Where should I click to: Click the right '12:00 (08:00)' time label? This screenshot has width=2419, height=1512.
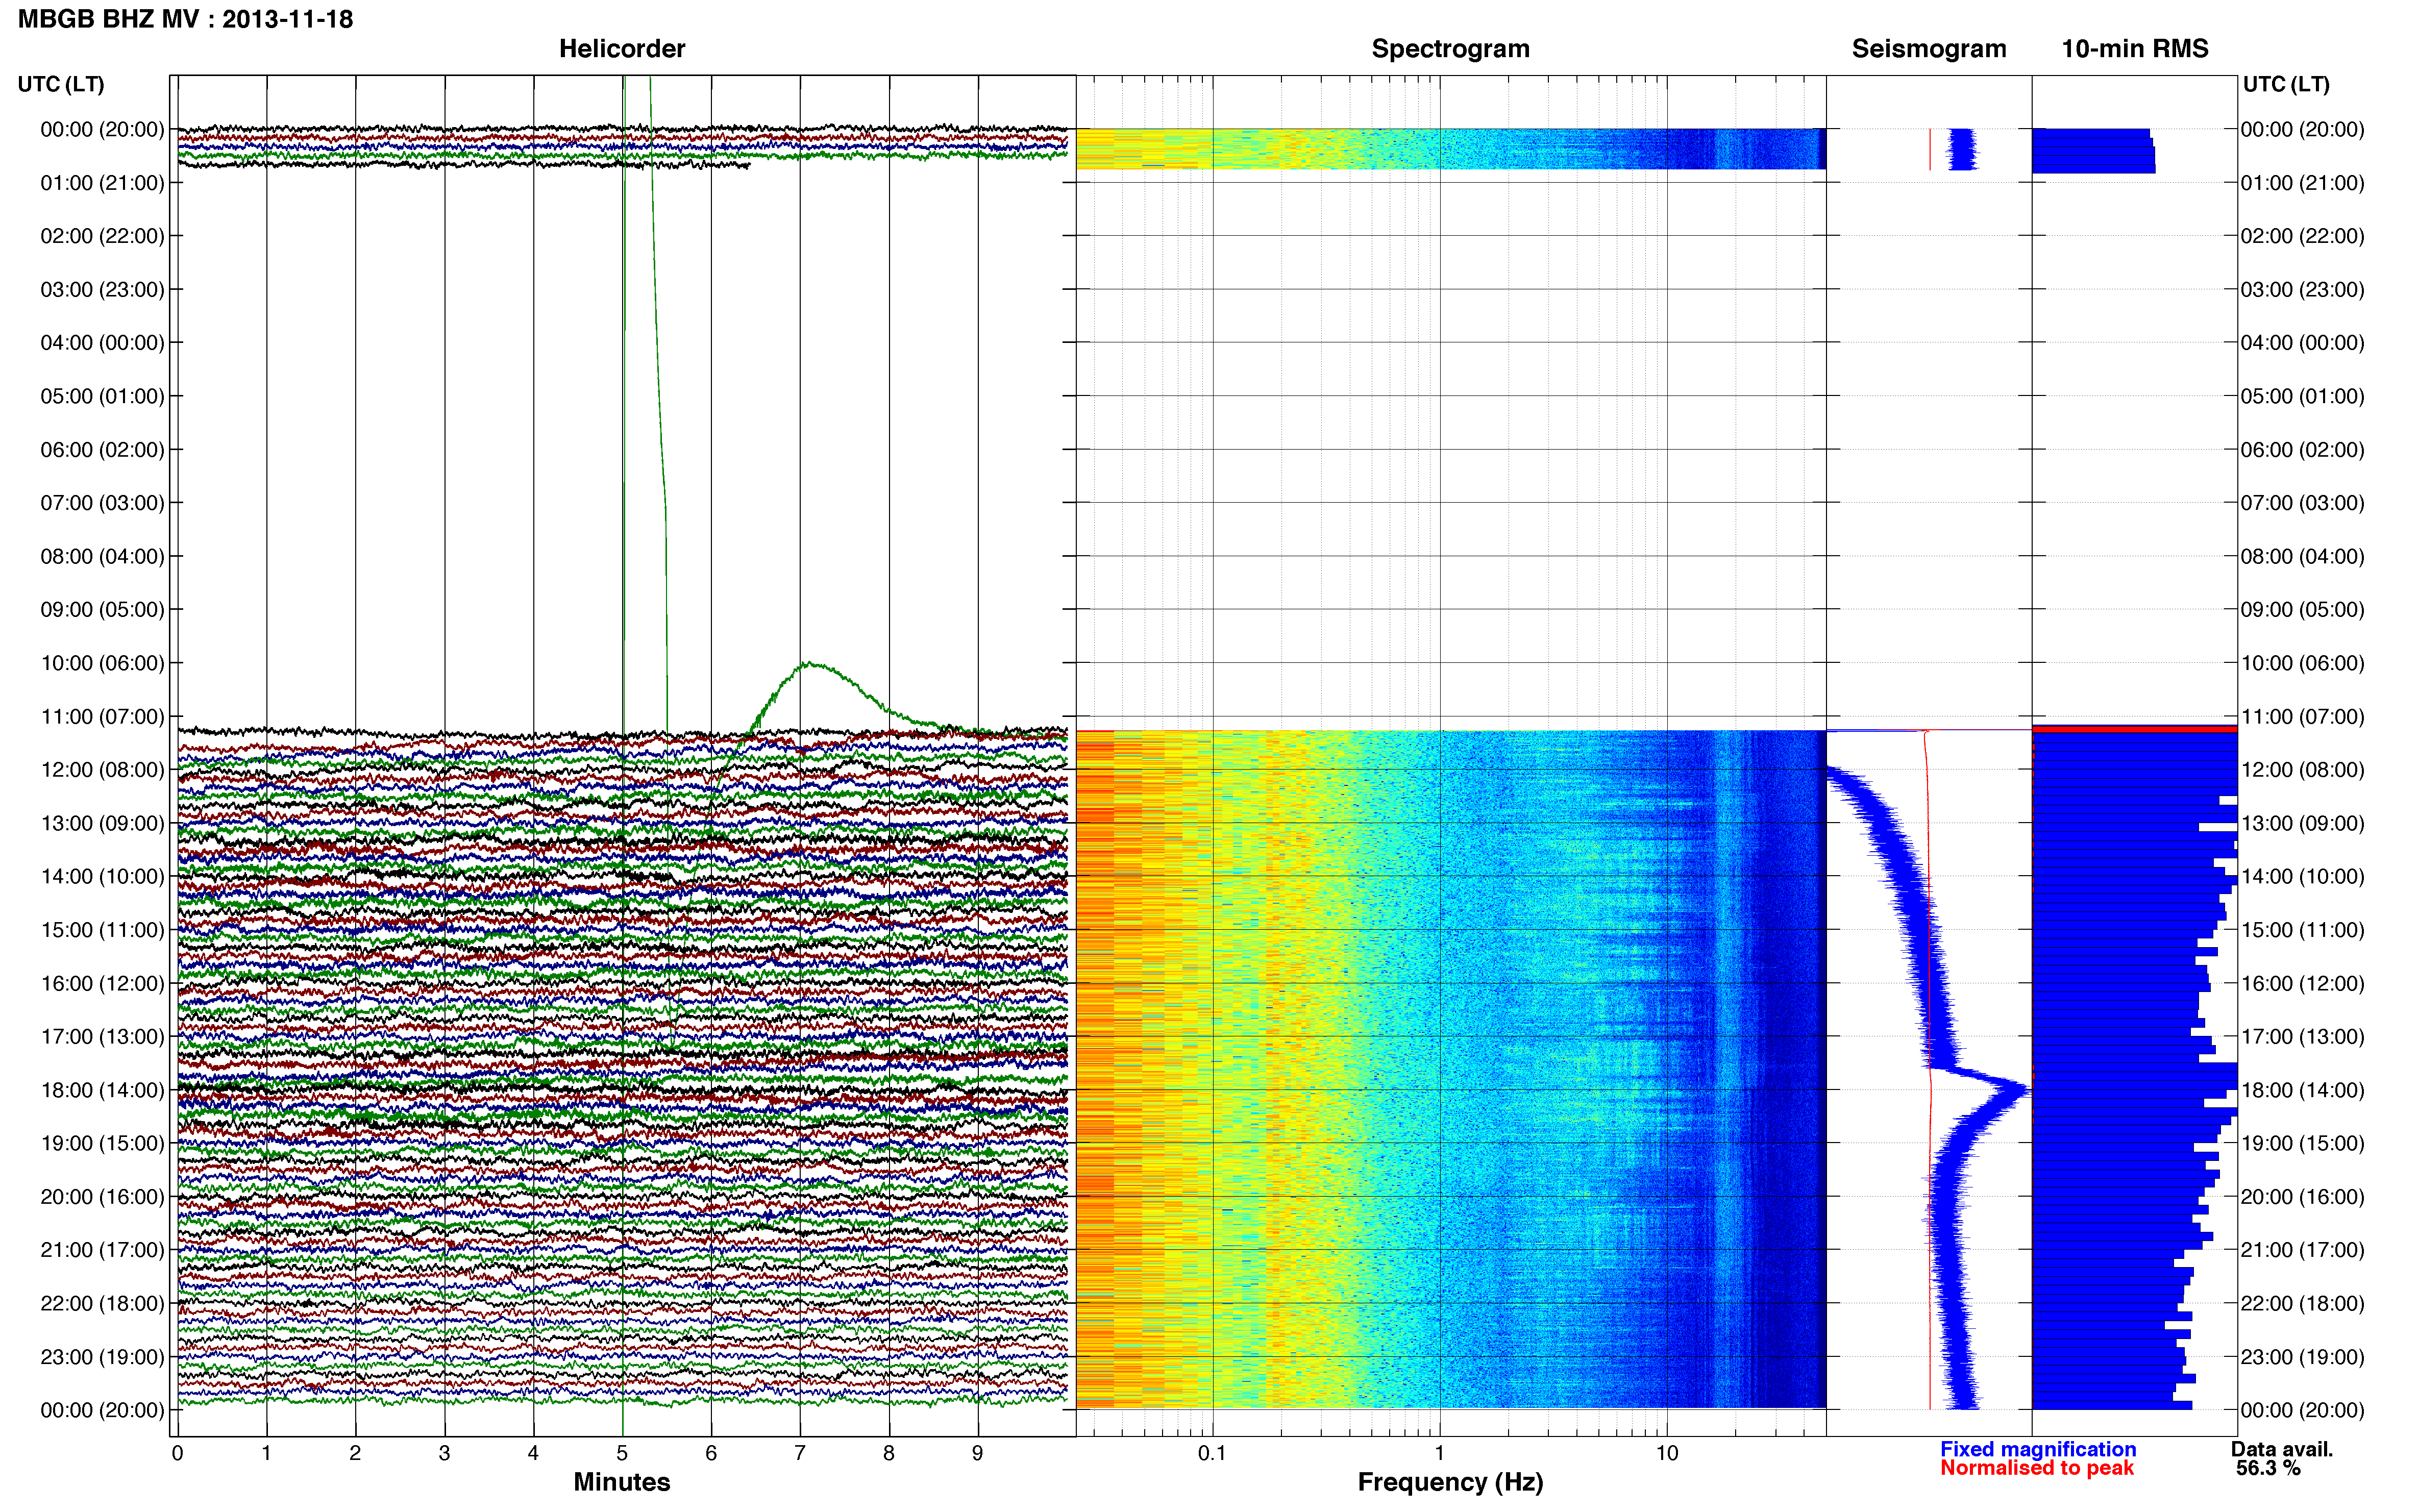(x=2302, y=769)
